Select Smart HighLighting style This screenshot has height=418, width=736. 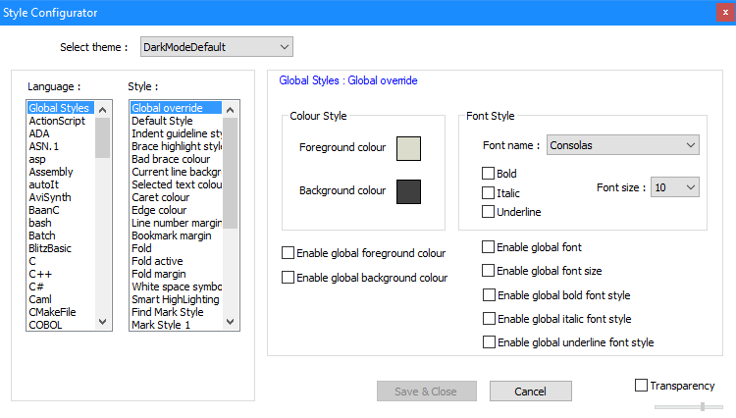tap(176, 299)
